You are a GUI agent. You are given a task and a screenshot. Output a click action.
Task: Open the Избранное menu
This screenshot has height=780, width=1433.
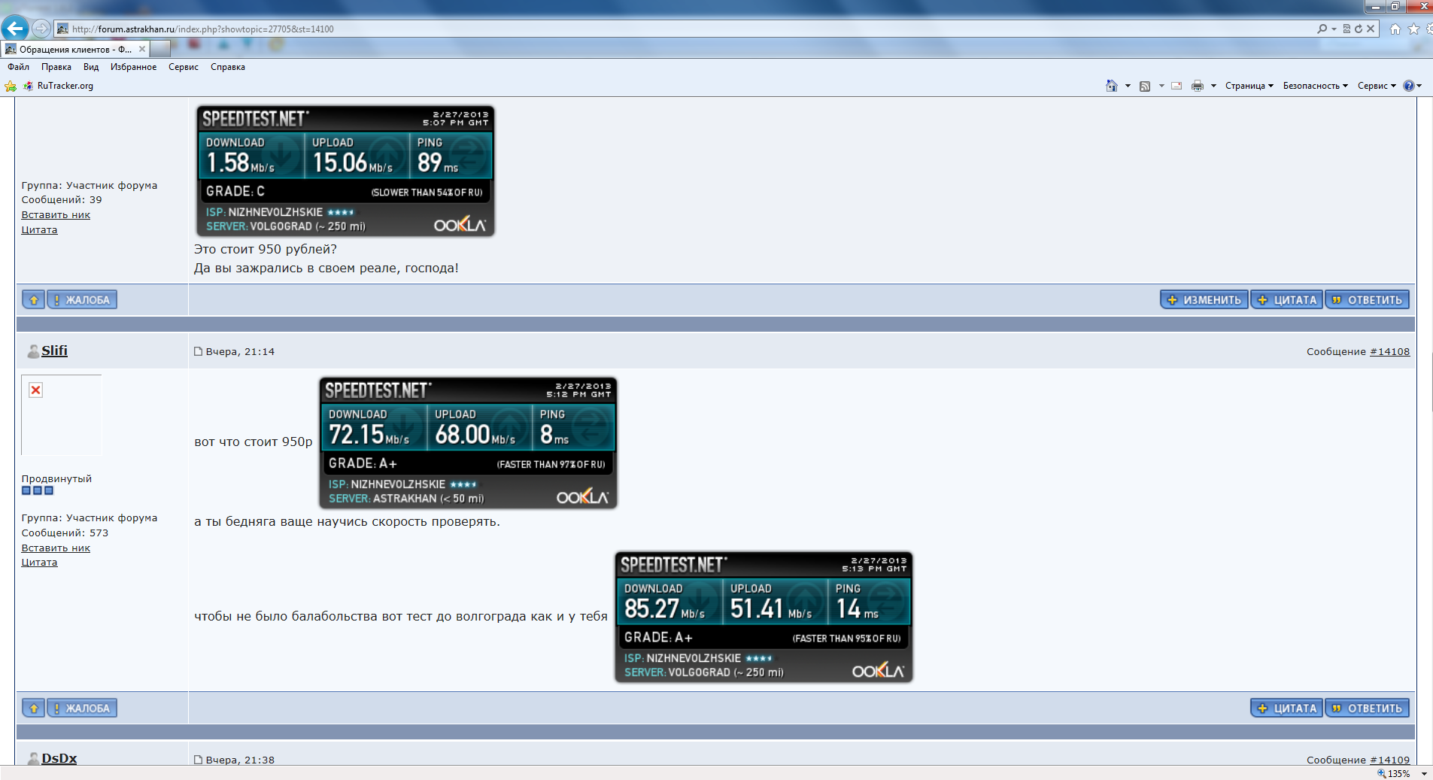click(133, 67)
